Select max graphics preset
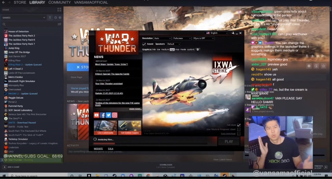The width and height of the screenshot is (332, 179). pos(177,49)
